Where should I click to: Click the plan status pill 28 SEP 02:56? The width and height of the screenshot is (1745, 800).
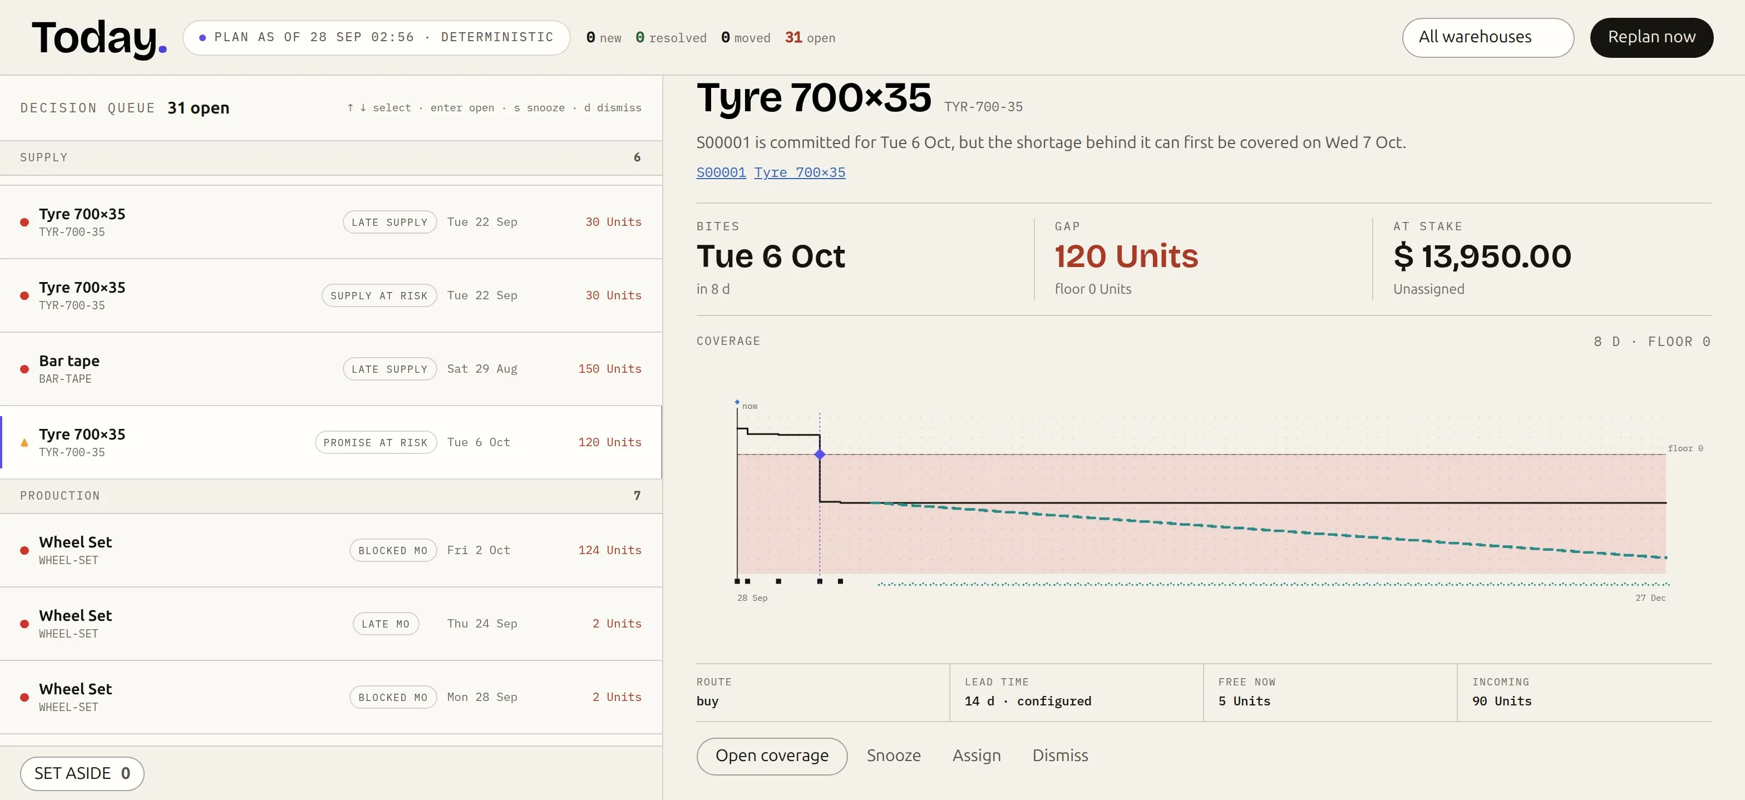point(377,37)
